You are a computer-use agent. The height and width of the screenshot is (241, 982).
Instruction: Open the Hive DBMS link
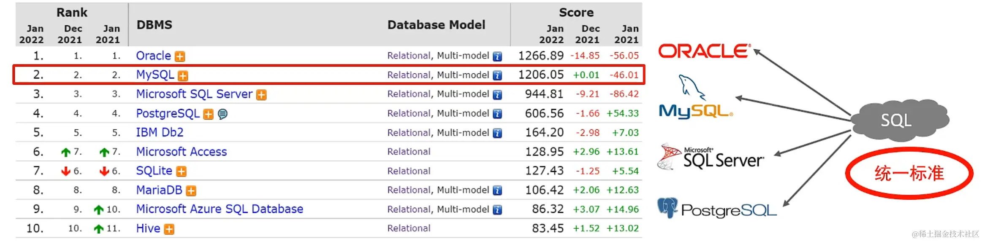(148, 228)
